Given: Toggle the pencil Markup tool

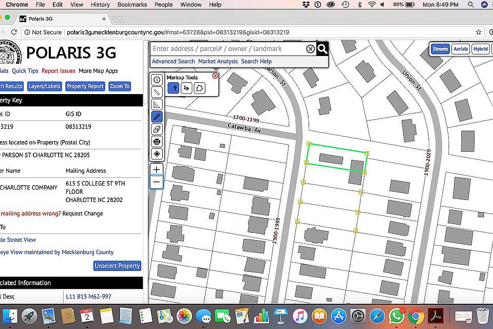Looking at the screenshot, I should click(x=157, y=117).
